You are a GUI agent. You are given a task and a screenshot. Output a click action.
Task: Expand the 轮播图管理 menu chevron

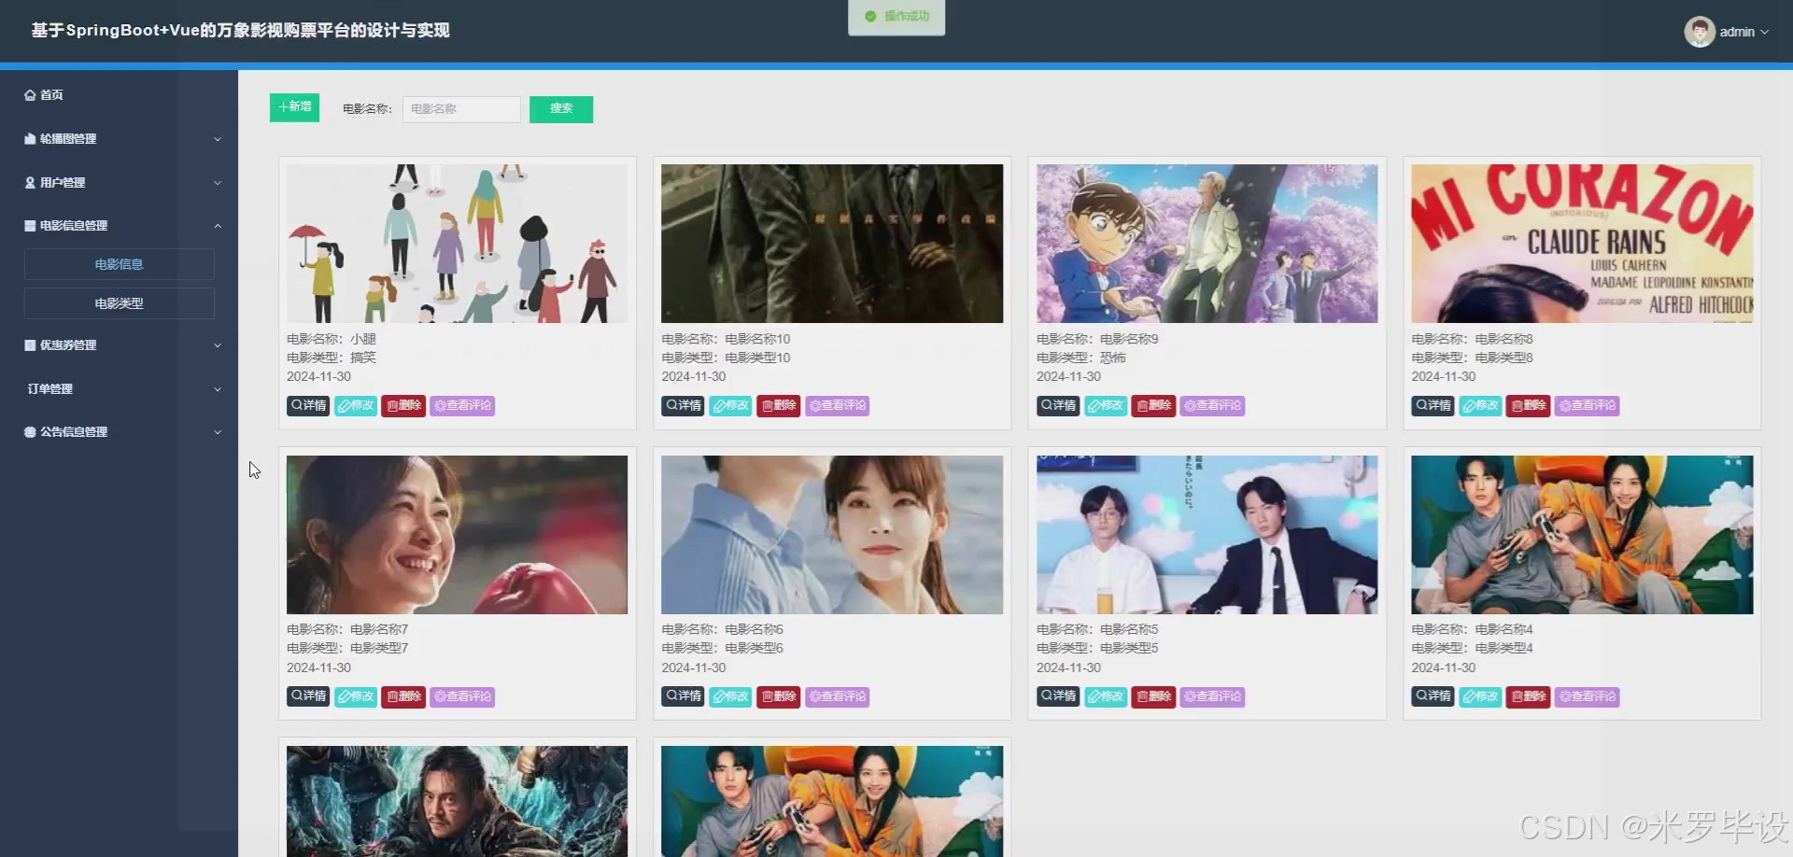click(x=218, y=139)
